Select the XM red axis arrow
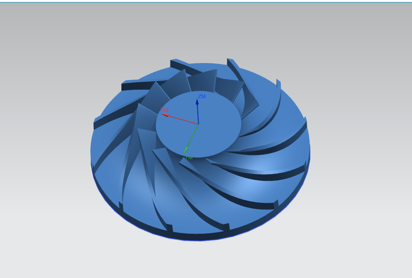Viewport: 412px width, 278px height. (180, 119)
